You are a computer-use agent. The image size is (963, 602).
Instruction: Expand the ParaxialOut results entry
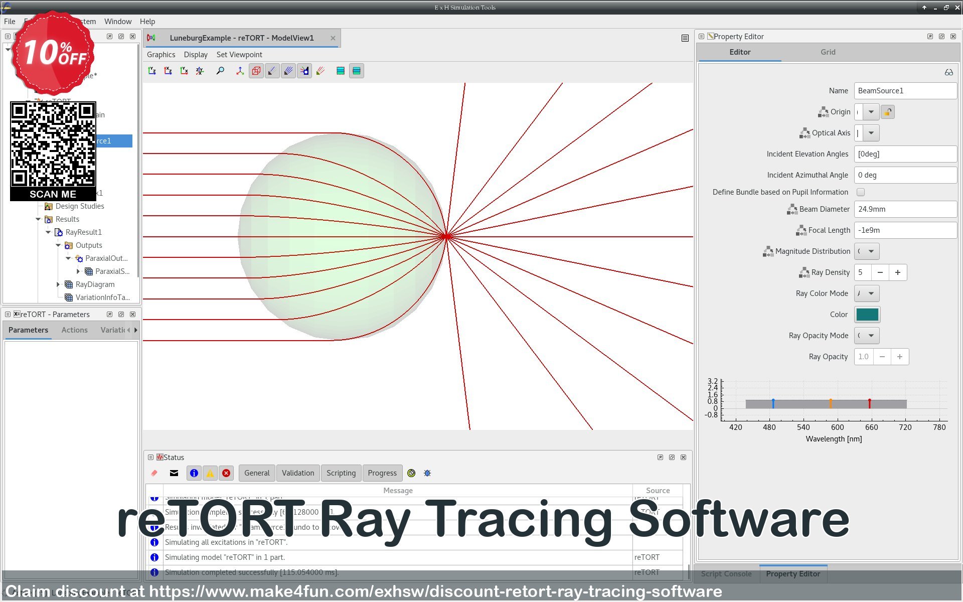coord(67,258)
